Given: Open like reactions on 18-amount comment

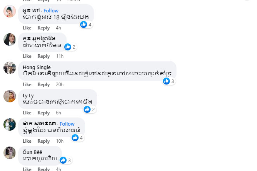Looking at the screenshot, I should pos(86,24).
